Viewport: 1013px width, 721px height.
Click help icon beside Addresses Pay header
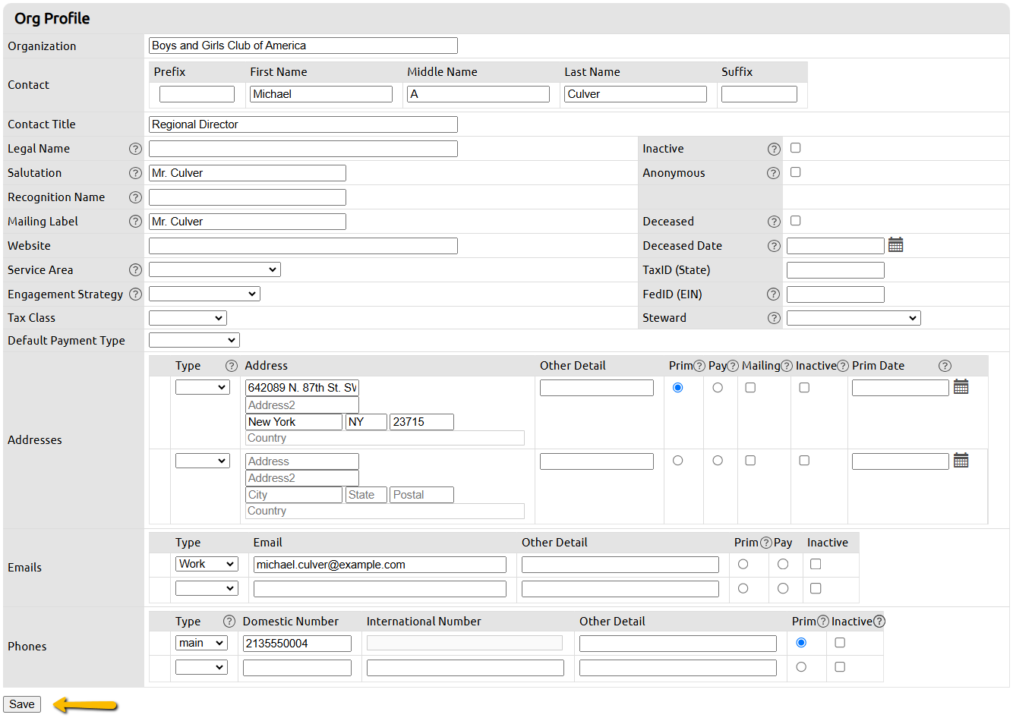click(733, 366)
